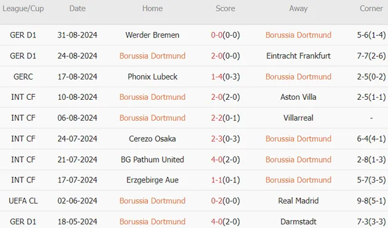This screenshot has height=228, width=388.
Task: Click BG Pathum United team name
Action: [152, 160]
